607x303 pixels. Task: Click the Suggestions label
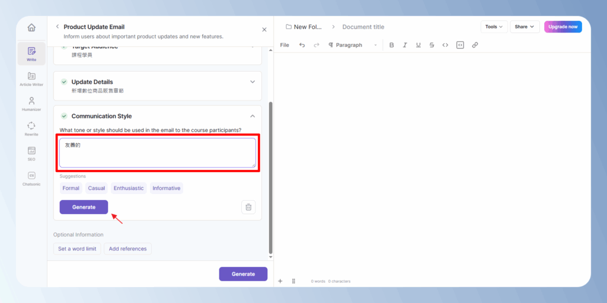[x=73, y=176]
